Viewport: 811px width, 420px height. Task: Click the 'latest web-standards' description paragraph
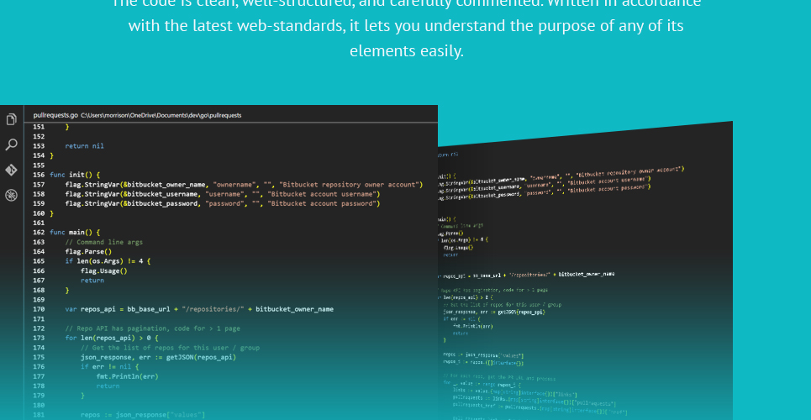click(x=406, y=26)
